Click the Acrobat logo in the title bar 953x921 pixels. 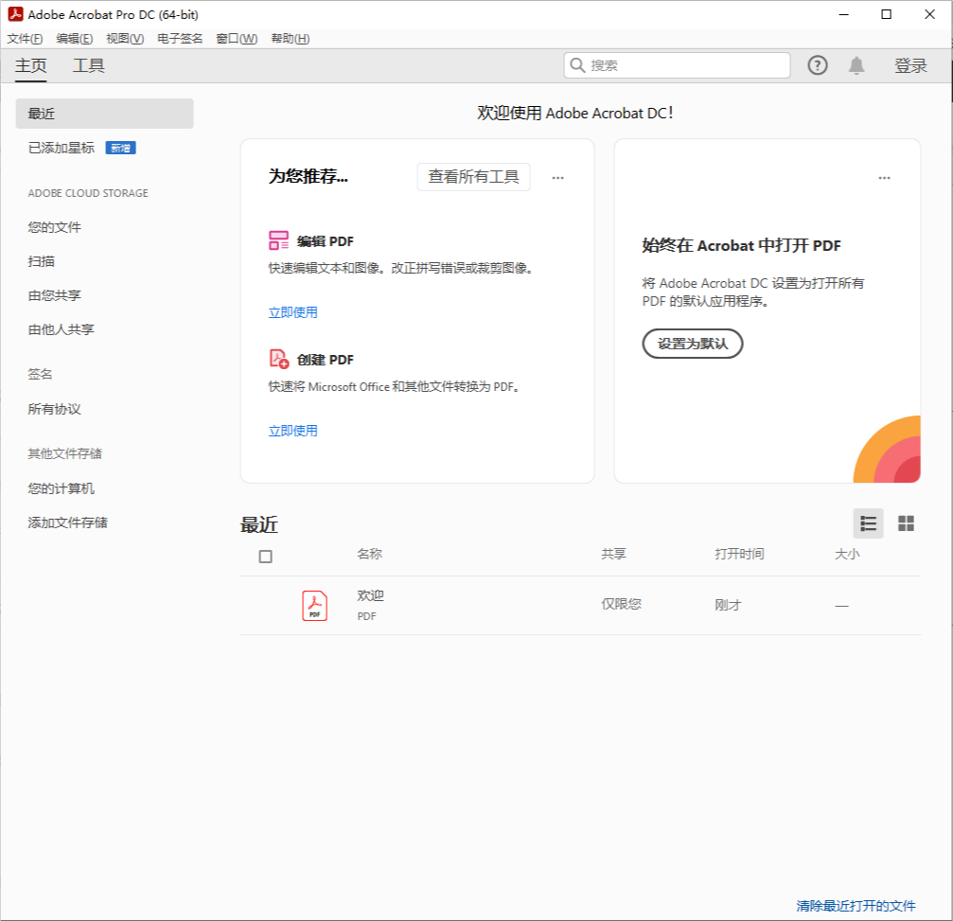pos(15,14)
